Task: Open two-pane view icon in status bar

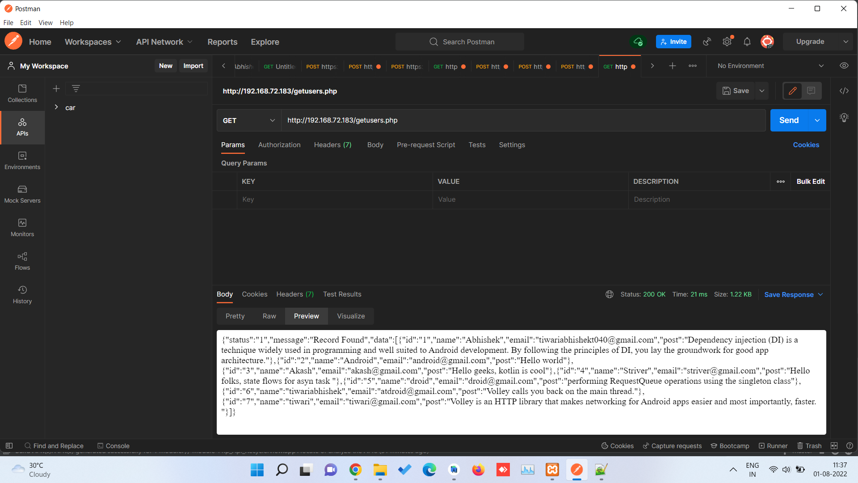Action: [834, 446]
